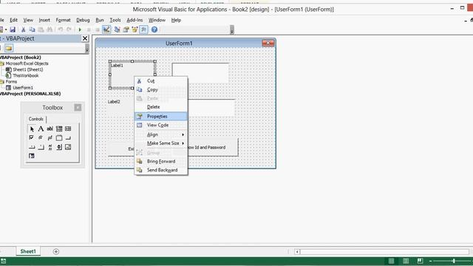Select VBAProject (PERSONAL.XLSB) node
The image size is (473, 266).
click(x=30, y=94)
